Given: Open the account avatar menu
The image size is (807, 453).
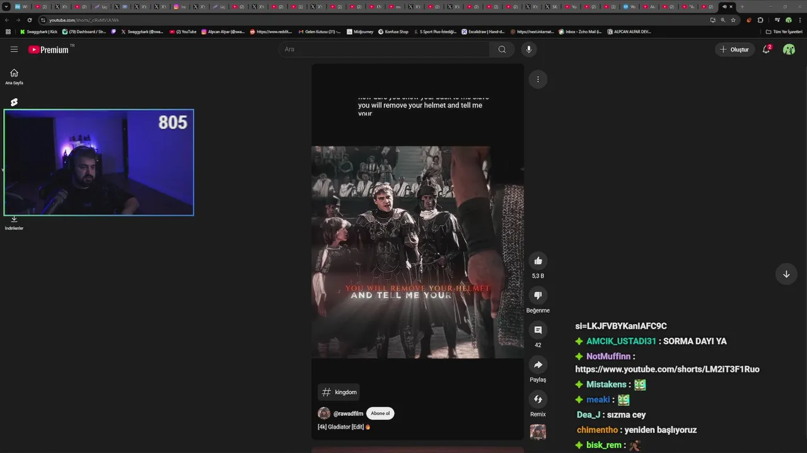Looking at the screenshot, I should (x=789, y=49).
